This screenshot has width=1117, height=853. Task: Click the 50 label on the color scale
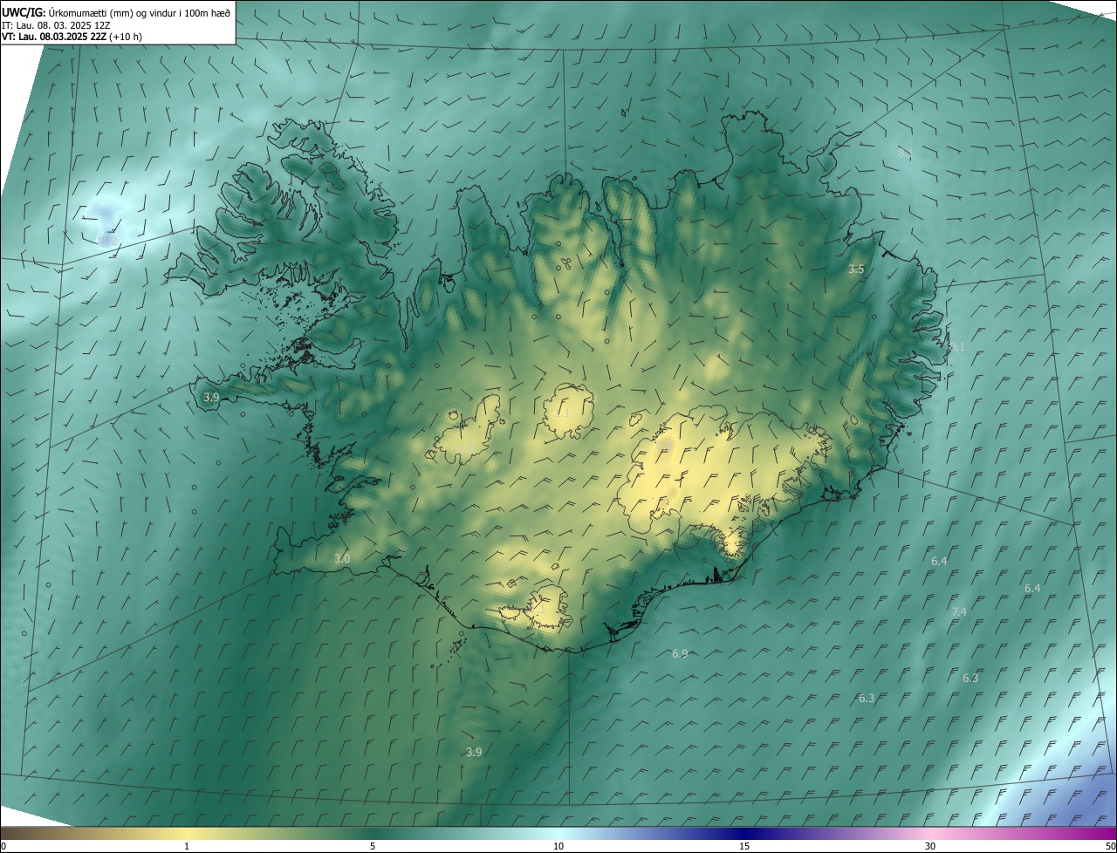pos(1110,846)
